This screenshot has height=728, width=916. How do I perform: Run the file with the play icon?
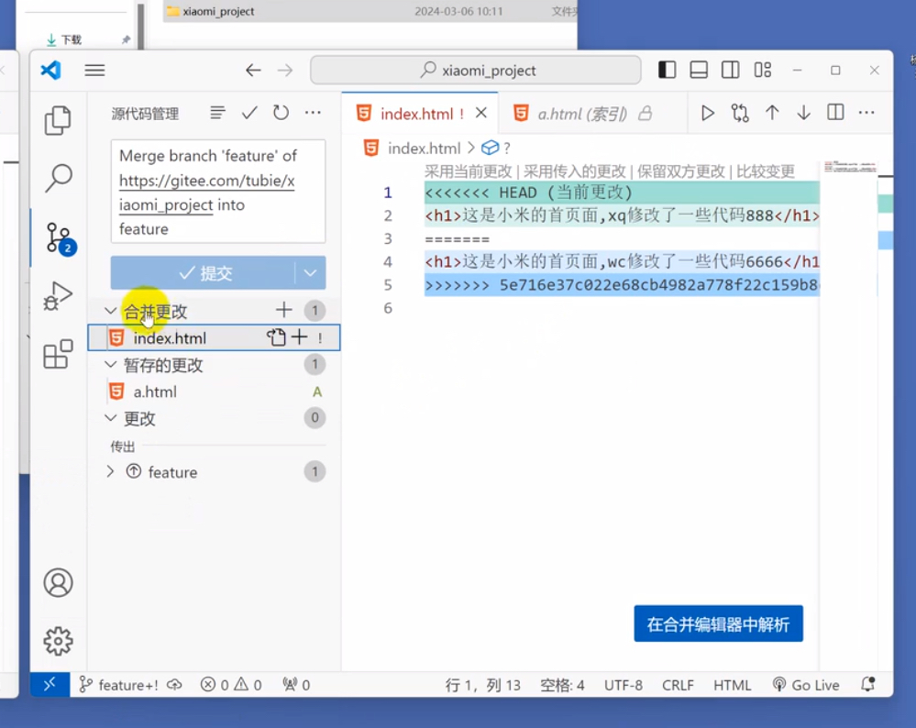(x=708, y=113)
